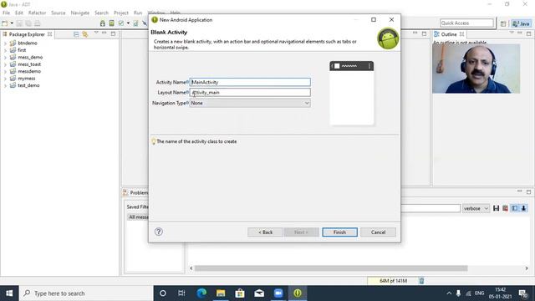Click the Help question mark icon in dialog
The width and height of the screenshot is (535, 301).
pyautogui.click(x=158, y=232)
